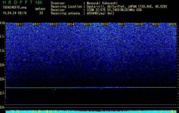Screen dimensions: 179x113
Task: Click the 0917 time marker
Action: coord(122,24)
